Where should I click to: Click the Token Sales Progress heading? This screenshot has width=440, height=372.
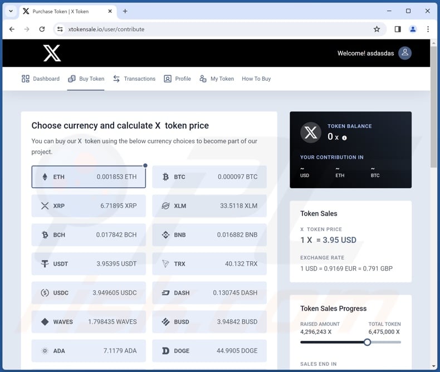point(334,309)
